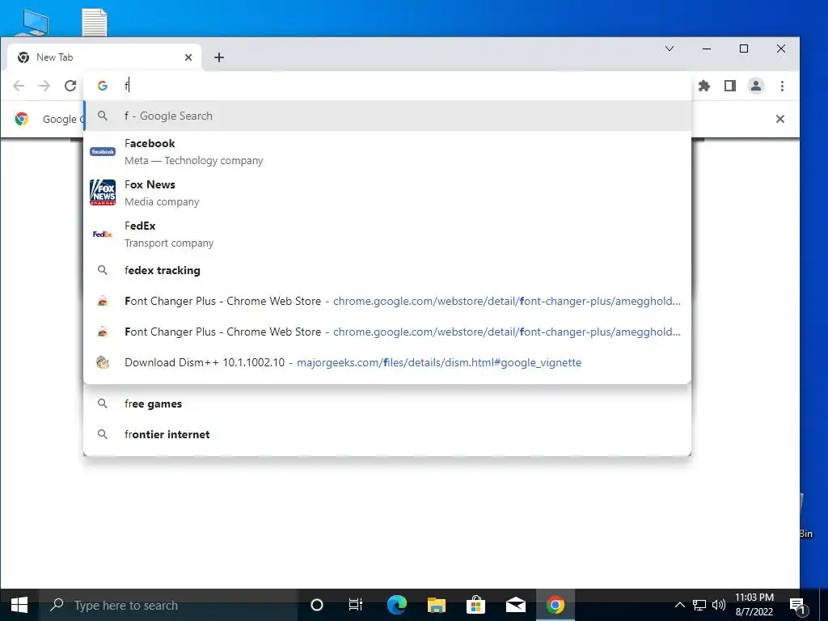Open Task View on the taskbar

pyautogui.click(x=356, y=605)
